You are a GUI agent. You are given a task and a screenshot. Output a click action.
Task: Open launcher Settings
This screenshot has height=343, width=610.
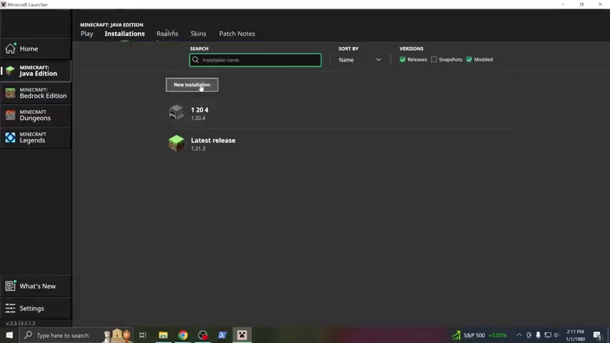pyautogui.click(x=36, y=309)
